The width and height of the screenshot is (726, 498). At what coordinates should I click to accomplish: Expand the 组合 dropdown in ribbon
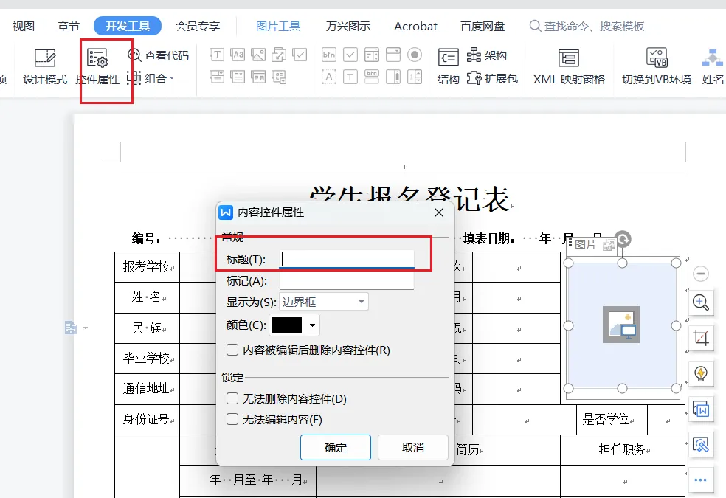point(172,78)
